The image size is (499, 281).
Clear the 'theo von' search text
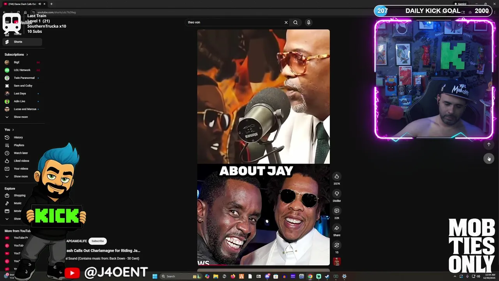point(286,22)
